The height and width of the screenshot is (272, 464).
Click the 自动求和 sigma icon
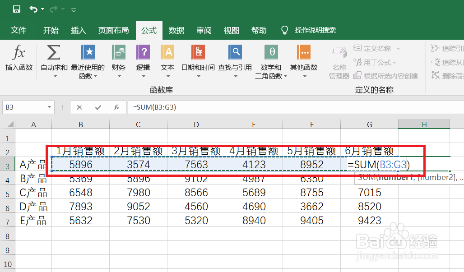pos(54,52)
